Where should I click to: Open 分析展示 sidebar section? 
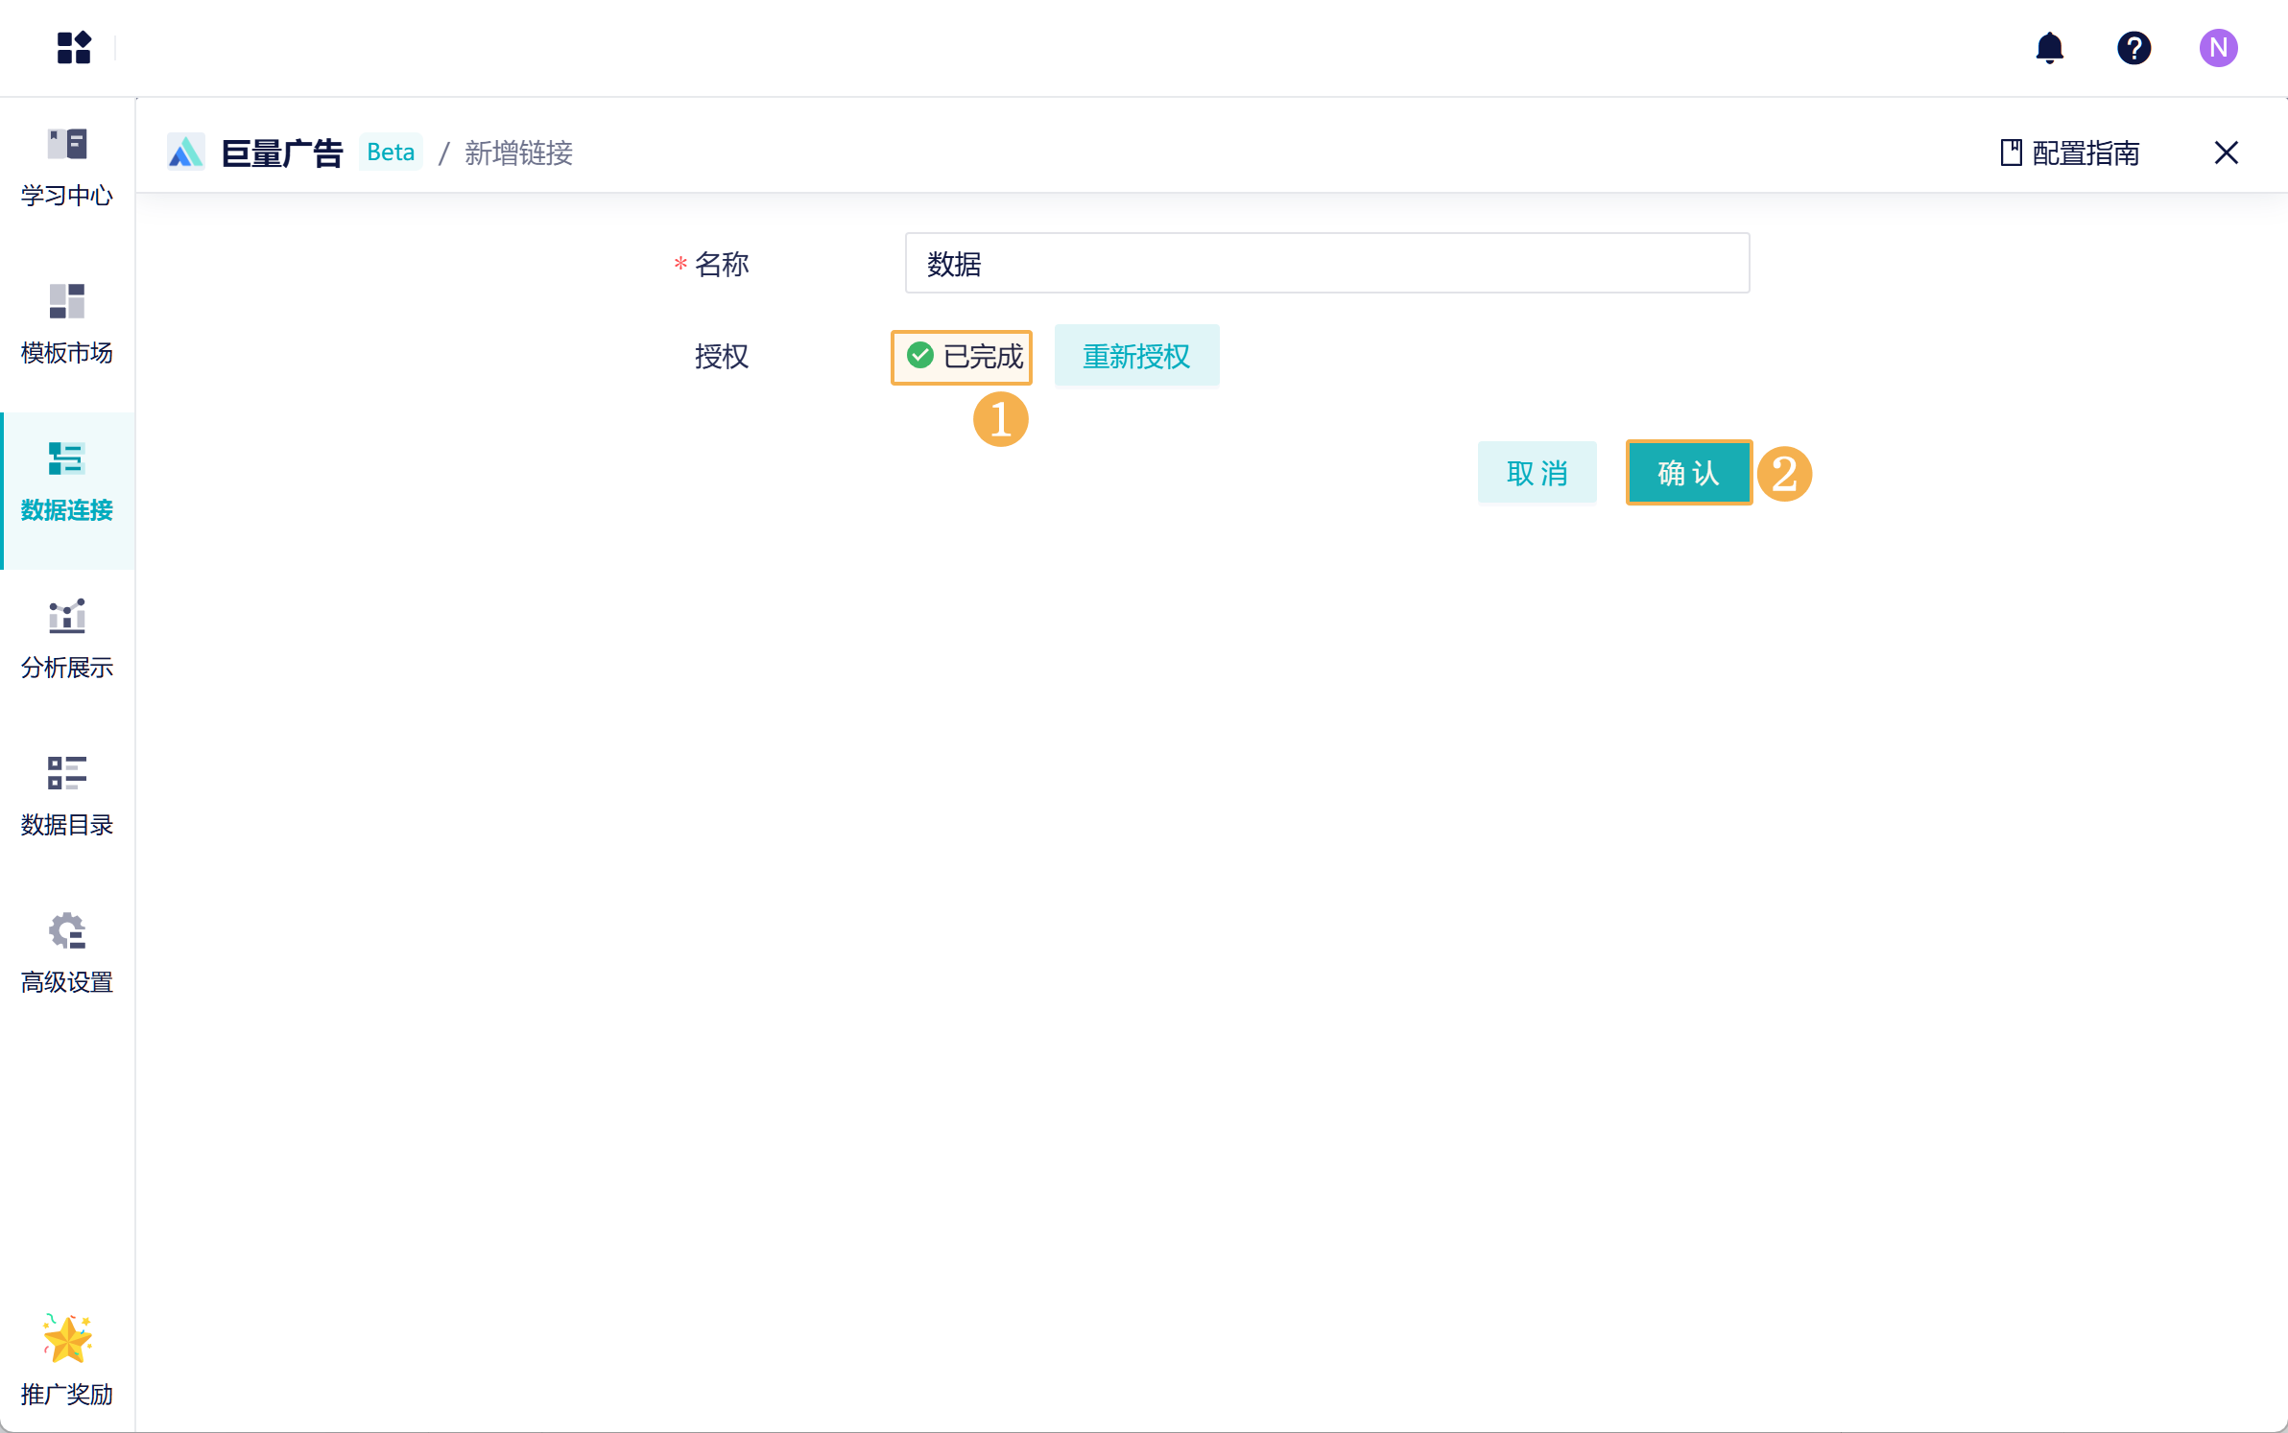point(67,639)
